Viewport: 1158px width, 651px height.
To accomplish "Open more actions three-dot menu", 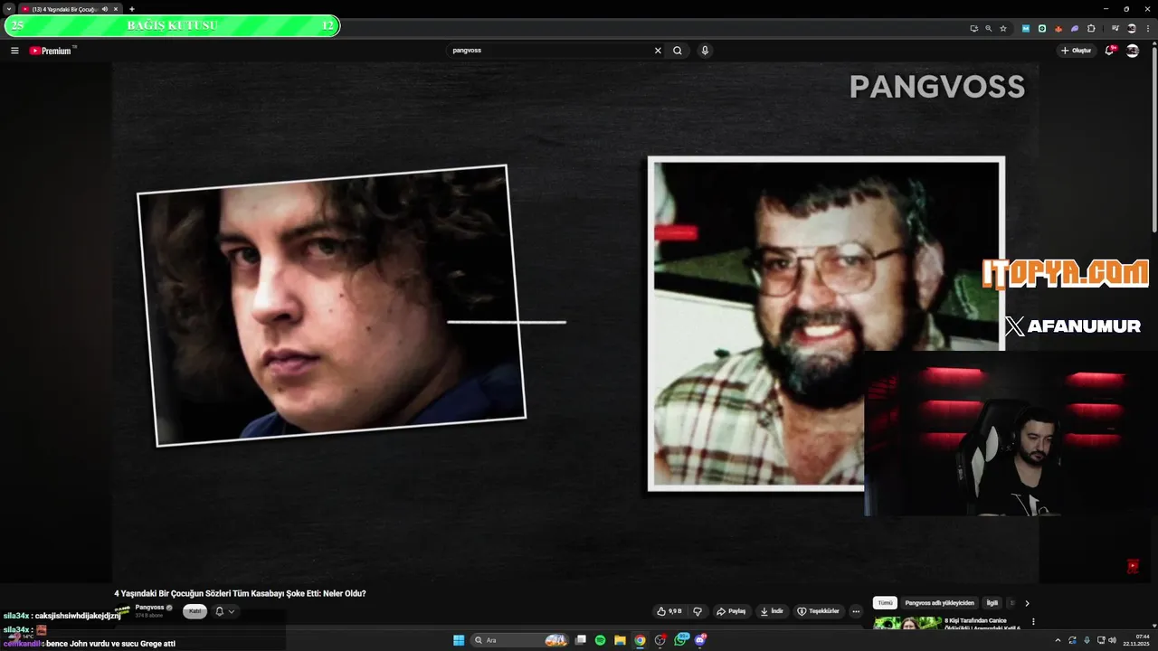I will (x=856, y=611).
